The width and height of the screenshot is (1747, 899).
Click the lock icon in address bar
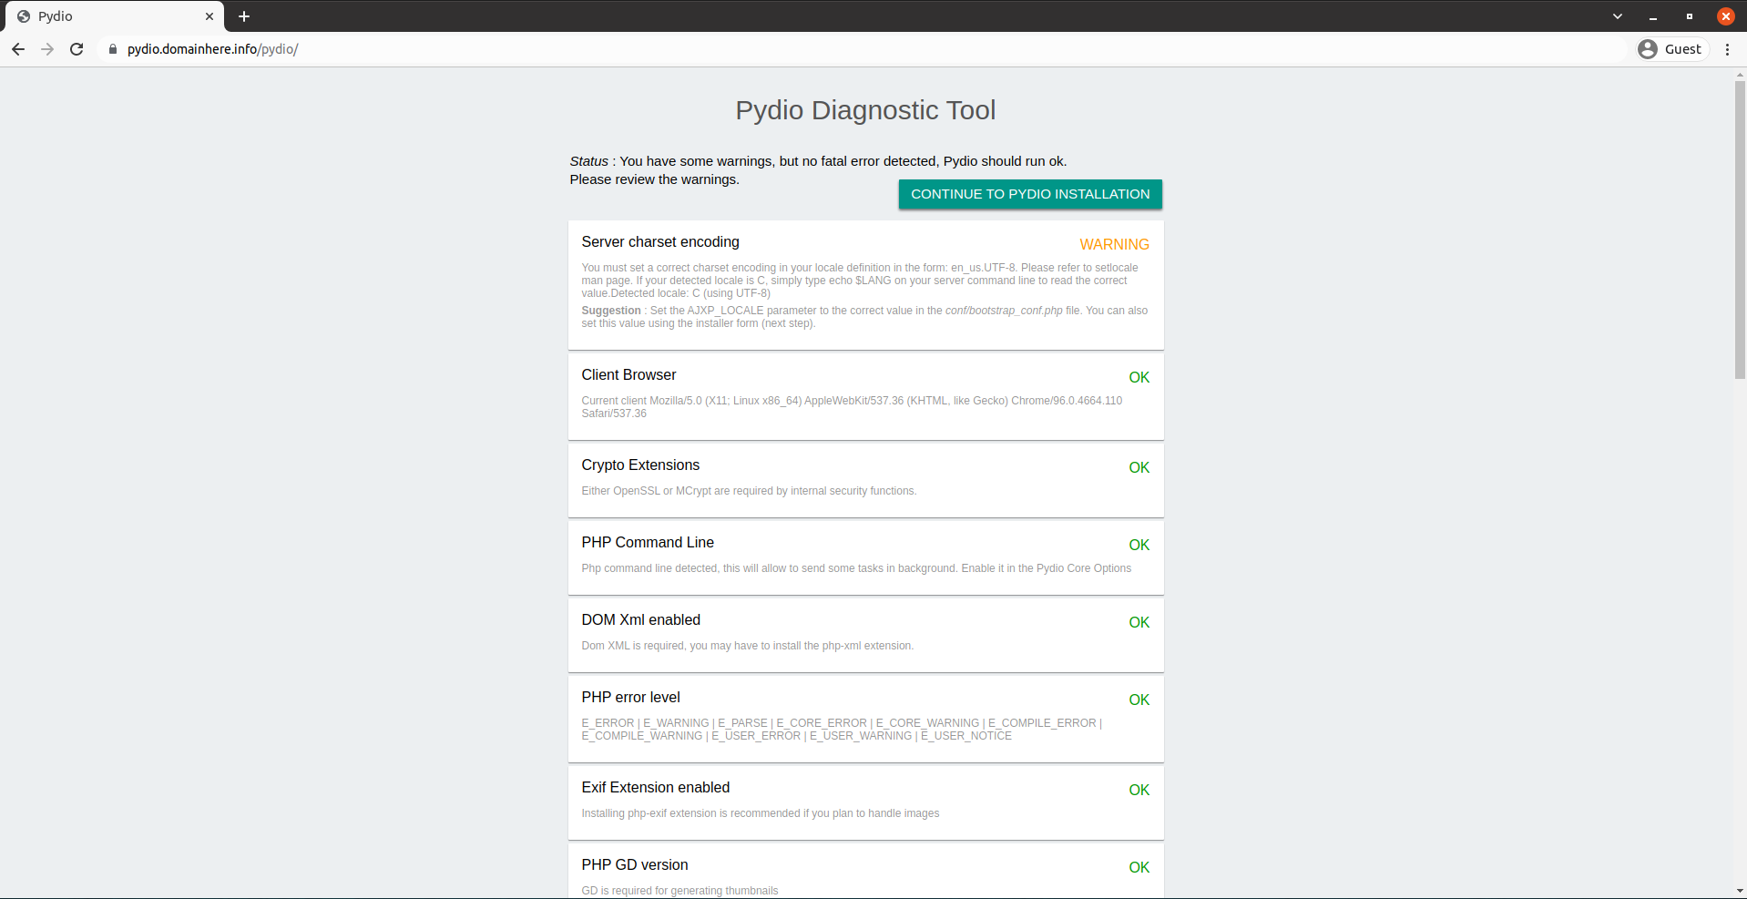point(113,49)
